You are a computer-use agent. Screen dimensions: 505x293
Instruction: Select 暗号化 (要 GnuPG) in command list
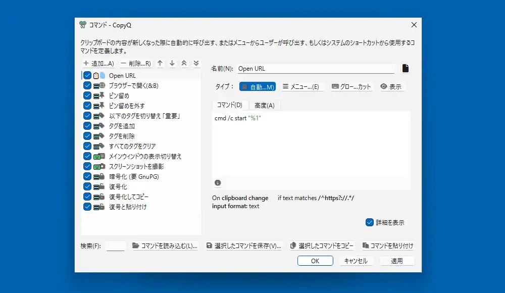[134, 176]
